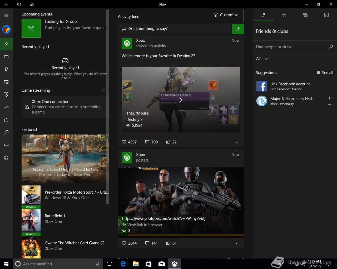337x269 pixels.
Task: Open more options for YouTube link post
Action: click(236, 243)
